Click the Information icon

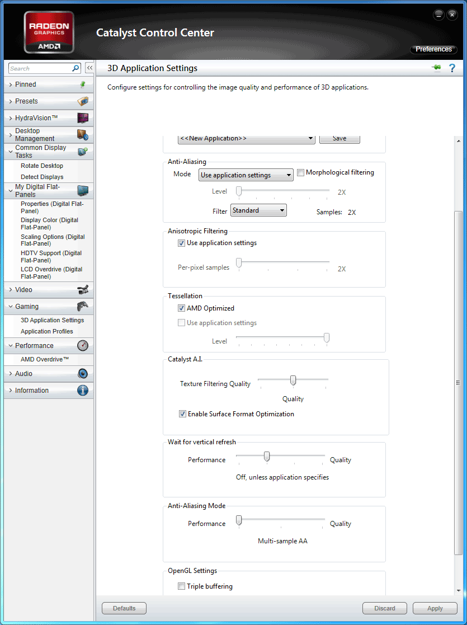coord(83,390)
